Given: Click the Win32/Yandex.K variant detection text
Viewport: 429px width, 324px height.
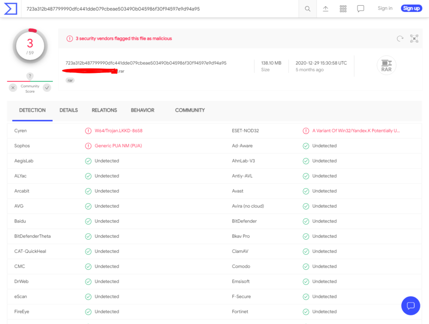Looking at the screenshot, I should [x=356, y=131].
